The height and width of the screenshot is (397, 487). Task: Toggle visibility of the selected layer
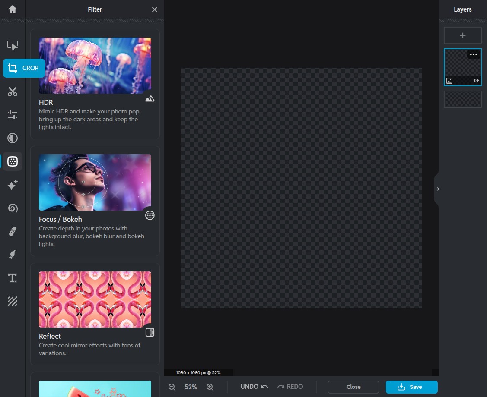(x=476, y=81)
